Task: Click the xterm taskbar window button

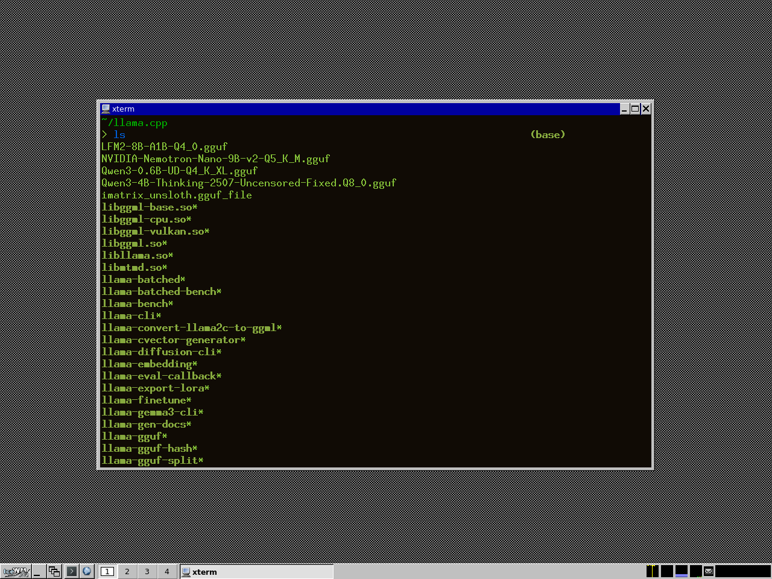Action: tap(256, 571)
